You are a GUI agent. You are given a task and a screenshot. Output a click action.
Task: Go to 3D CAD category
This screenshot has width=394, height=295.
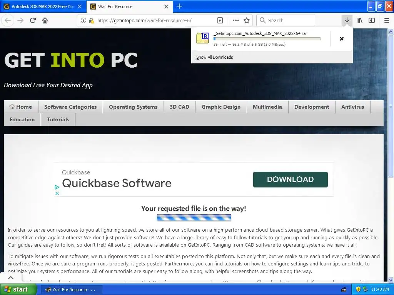click(179, 107)
